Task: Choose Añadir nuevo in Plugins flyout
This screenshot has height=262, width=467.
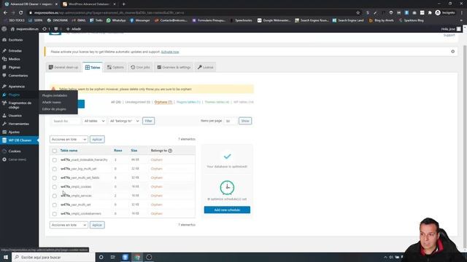Action: click(x=52, y=102)
